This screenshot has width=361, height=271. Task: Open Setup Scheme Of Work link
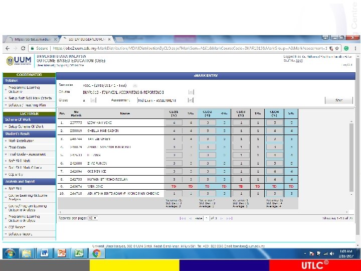coord(26,126)
